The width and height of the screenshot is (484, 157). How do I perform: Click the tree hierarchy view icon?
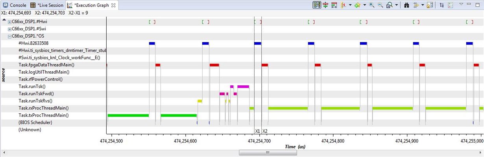(442, 5)
